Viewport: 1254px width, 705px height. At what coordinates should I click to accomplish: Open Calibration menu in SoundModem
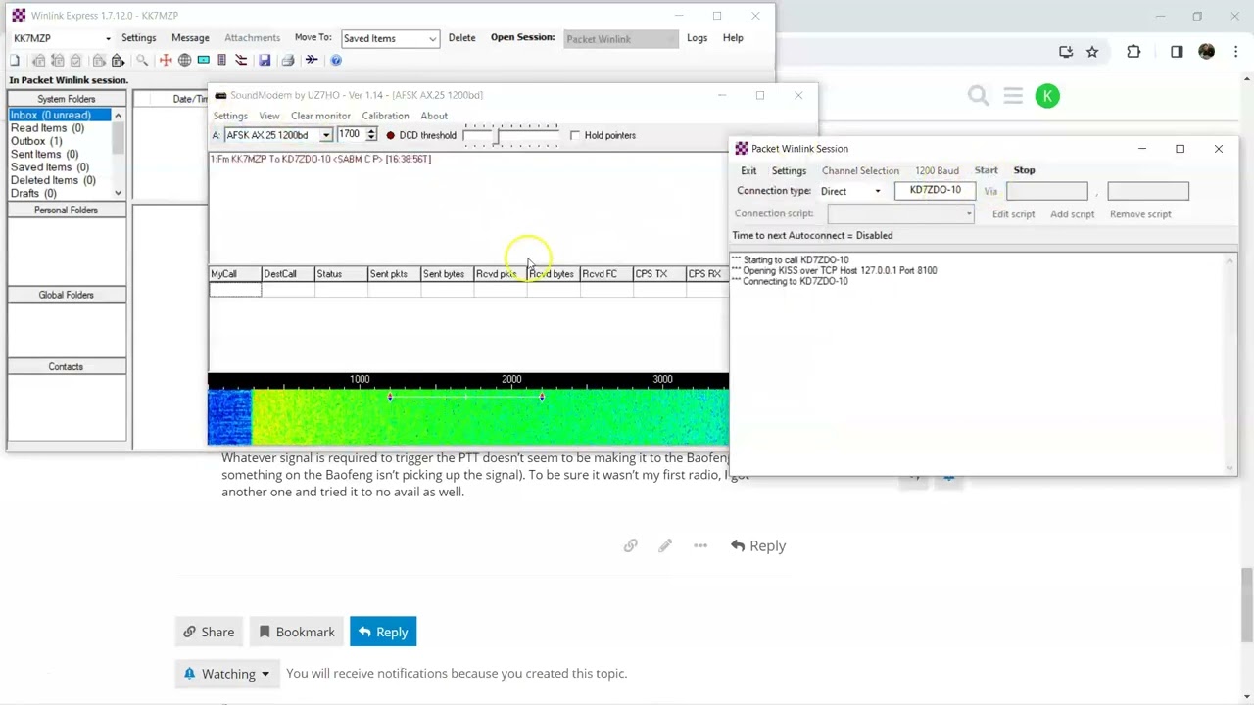pyautogui.click(x=385, y=116)
